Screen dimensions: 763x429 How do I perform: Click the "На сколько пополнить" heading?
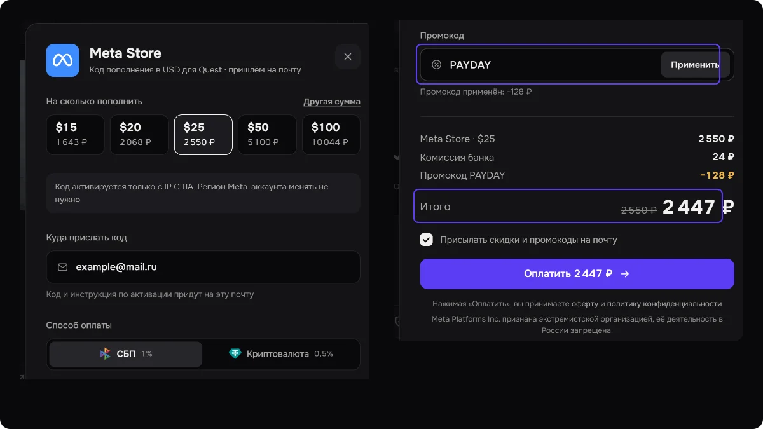click(94, 101)
